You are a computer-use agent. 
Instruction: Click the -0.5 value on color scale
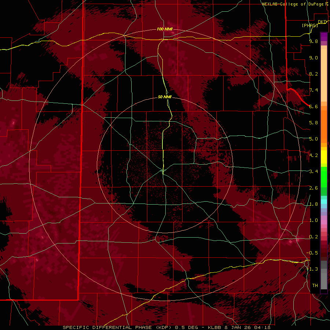pos(312,253)
